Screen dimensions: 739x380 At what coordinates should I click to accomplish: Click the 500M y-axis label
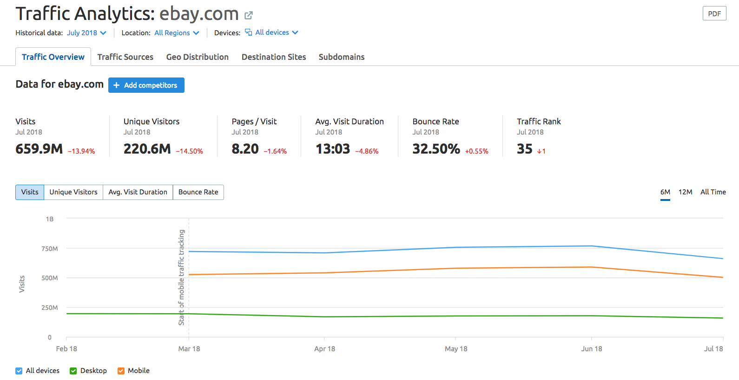pyautogui.click(x=50, y=278)
